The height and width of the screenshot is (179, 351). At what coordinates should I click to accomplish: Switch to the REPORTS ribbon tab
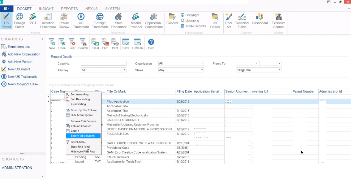point(69,9)
